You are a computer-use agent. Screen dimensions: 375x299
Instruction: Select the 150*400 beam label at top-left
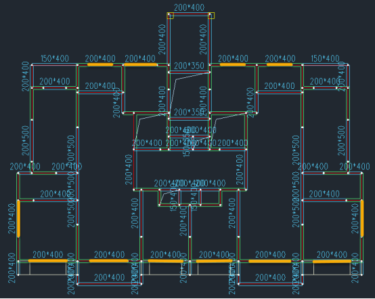pyautogui.click(x=55, y=58)
